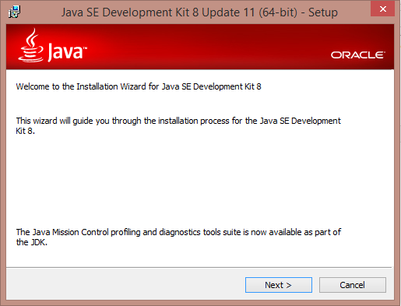Image resolution: width=401 pixels, height=306 pixels.
Task: Click the Setup window title text
Action: click(x=199, y=12)
